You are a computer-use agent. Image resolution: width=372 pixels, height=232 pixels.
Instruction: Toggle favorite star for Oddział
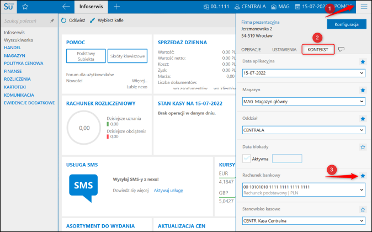tap(363, 119)
